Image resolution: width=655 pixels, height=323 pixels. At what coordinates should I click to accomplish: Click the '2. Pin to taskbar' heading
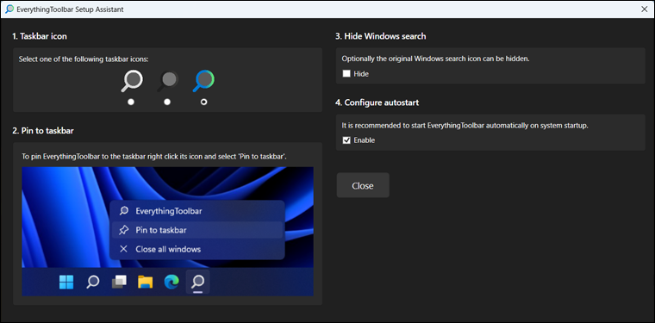pos(43,131)
